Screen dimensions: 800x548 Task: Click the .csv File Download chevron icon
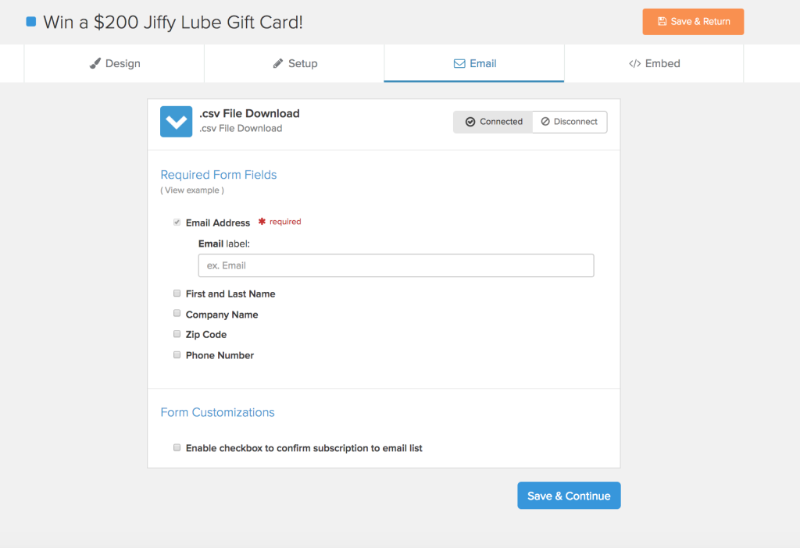176,121
